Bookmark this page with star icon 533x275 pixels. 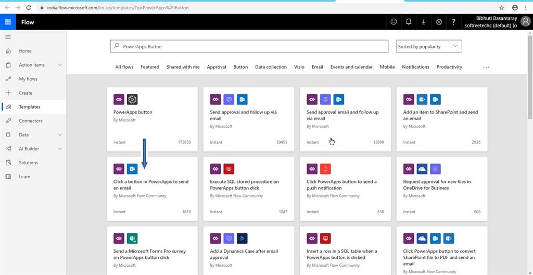pyautogui.click(x=502, y=8)
